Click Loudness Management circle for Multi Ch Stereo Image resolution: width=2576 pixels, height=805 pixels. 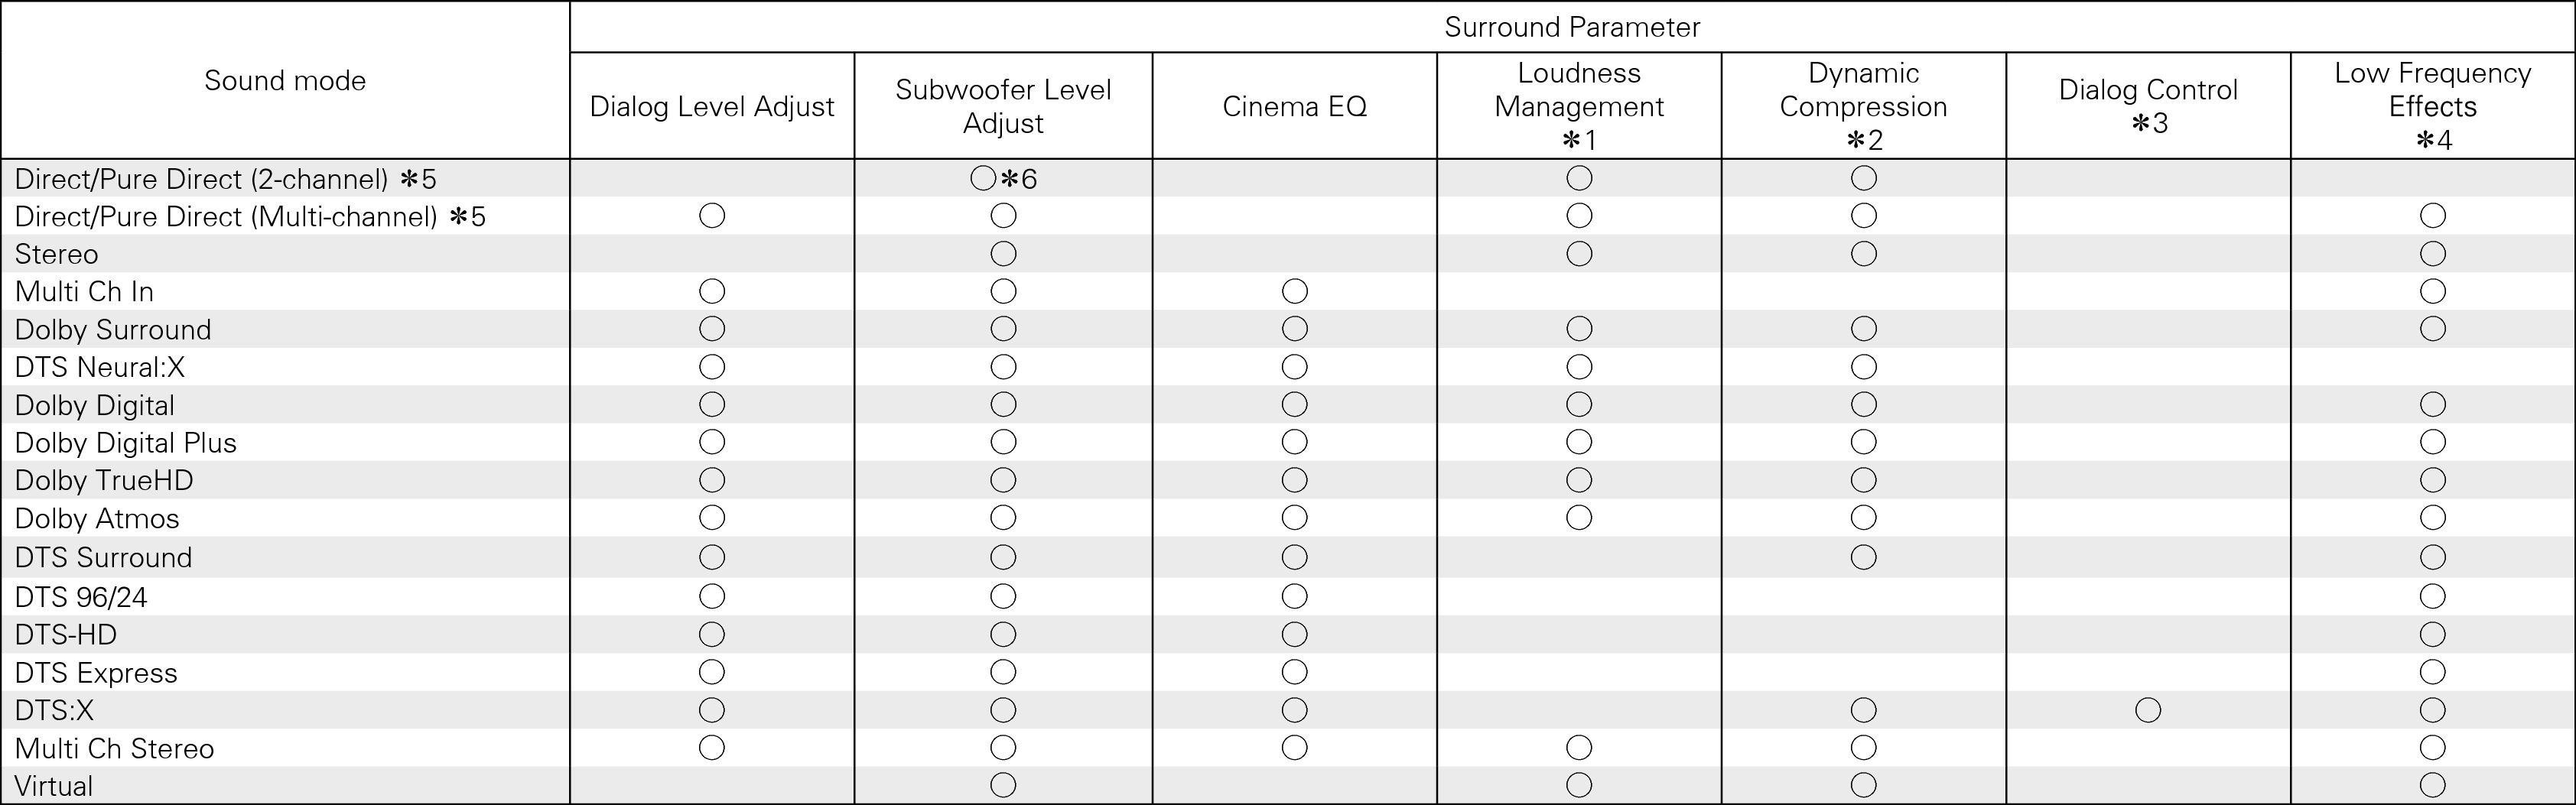[1579, 747]
